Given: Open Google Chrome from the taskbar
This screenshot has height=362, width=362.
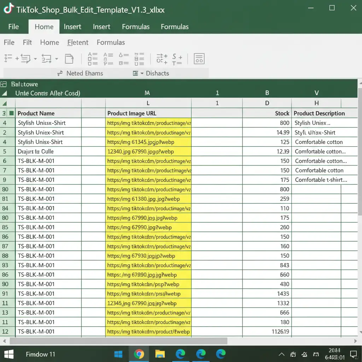Looking at the screenshot, I should point(139,354).
